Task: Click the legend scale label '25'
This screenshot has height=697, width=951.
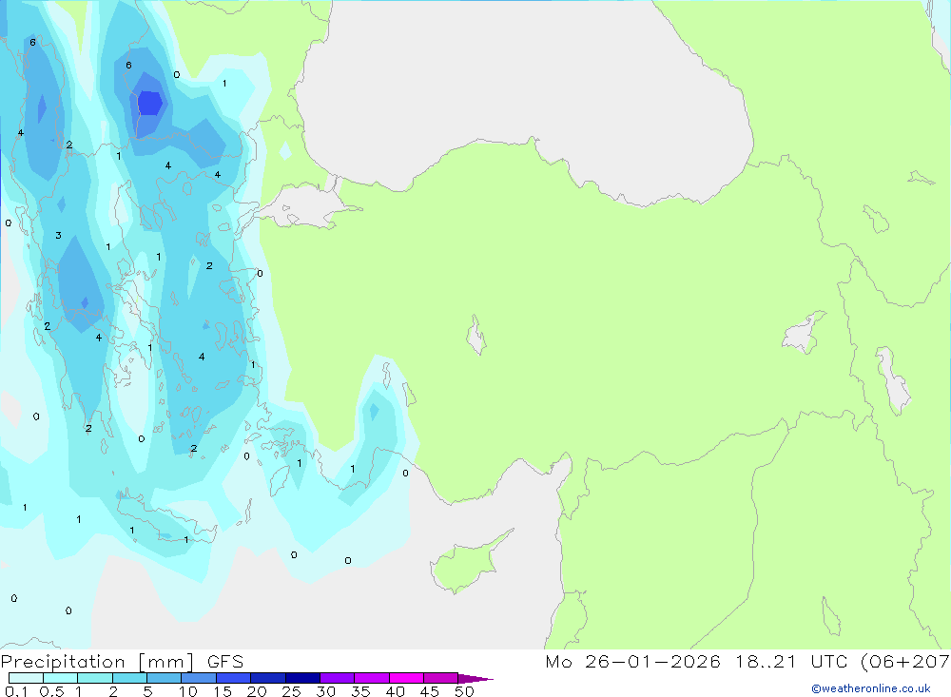Action: click(x=292, y=691)
